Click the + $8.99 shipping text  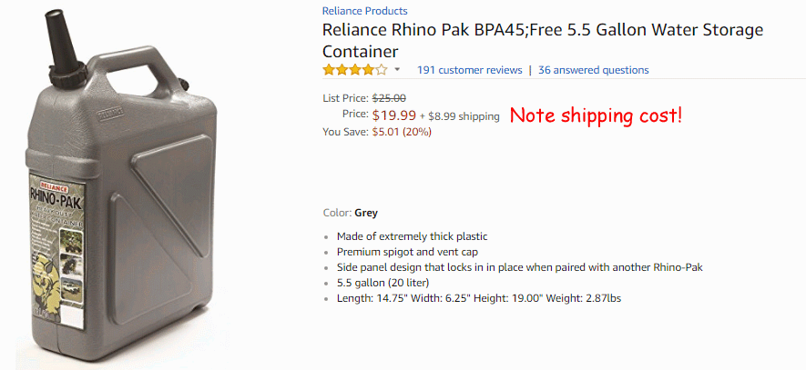[x=459, y=116]
